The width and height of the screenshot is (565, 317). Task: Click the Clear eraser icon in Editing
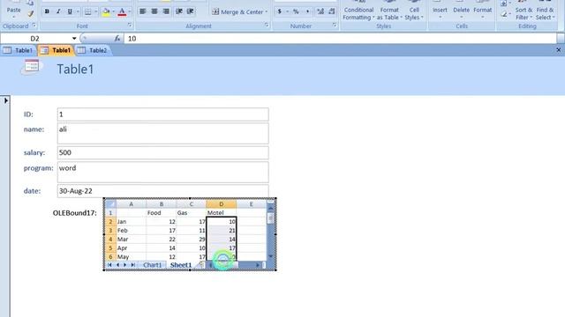click(504, 14)
